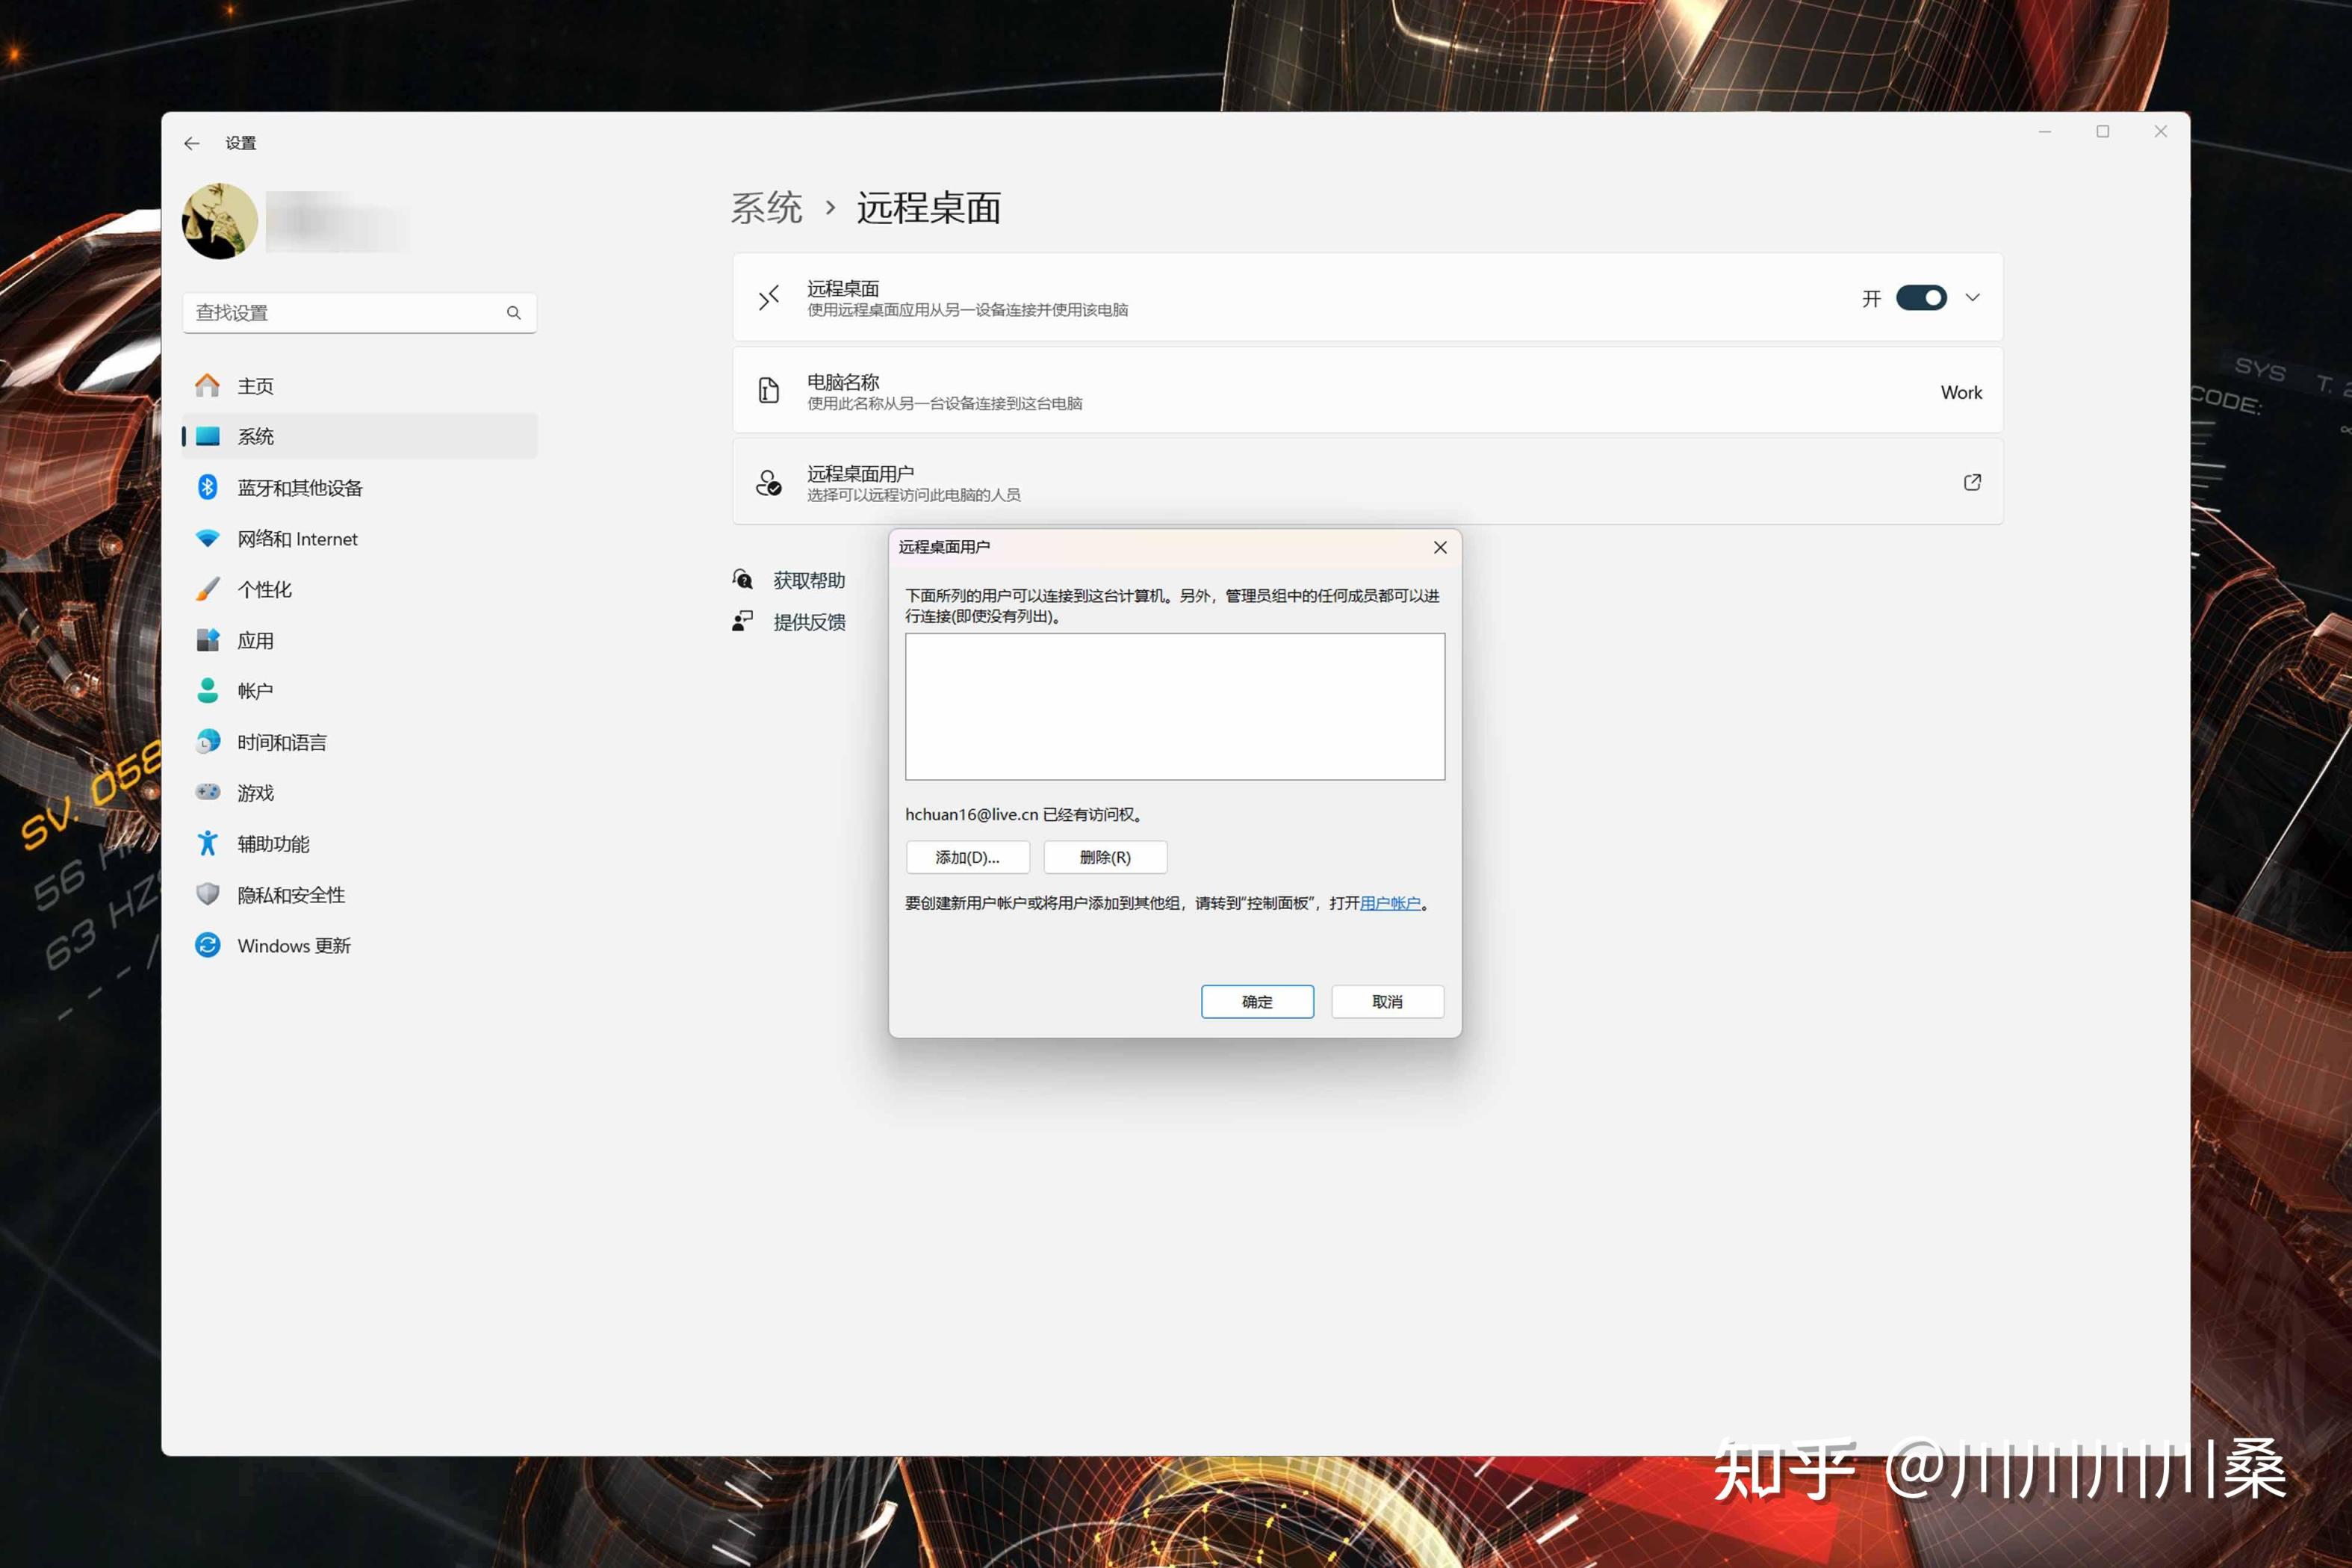
Task: Click into the 查找设置 search field
Action: 340,313
